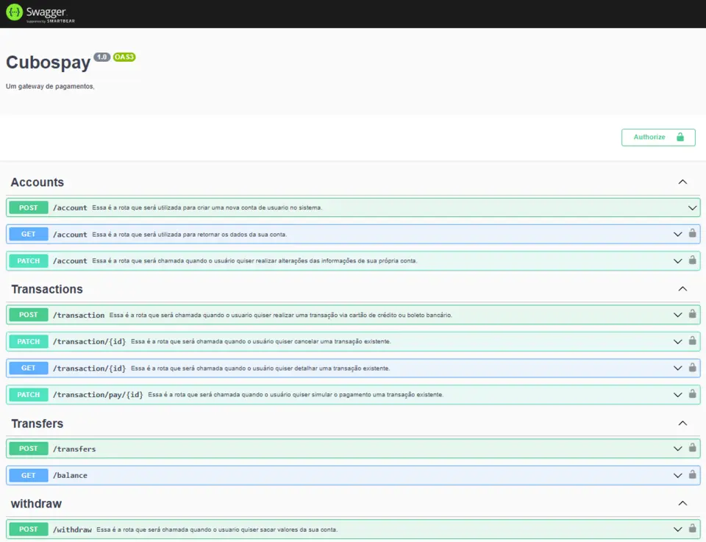Click the OAS3 version badge
This screenshot has height=542, width=706.
click(x=124, y=57)
